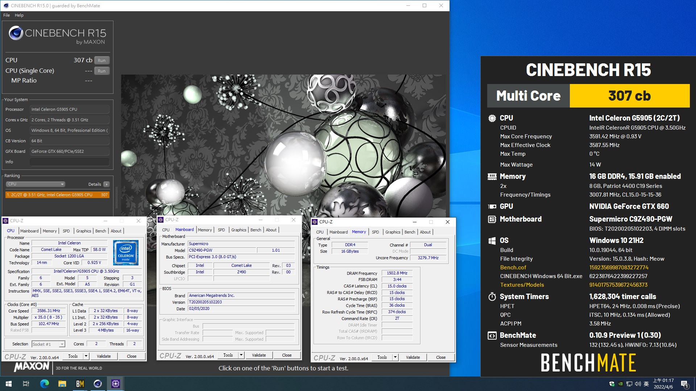The width and height of the screenshot is (696, 391).
Task: Select the CPU tab in CPU-Z Mainboard window
Action: click(x=166, y=230)
